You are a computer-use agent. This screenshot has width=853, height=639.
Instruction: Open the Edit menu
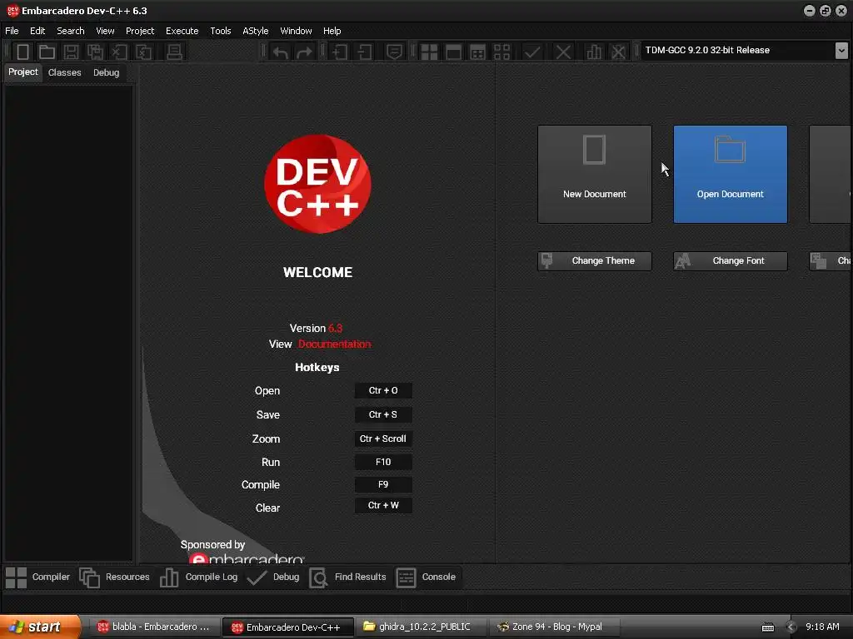coord(37,31)
